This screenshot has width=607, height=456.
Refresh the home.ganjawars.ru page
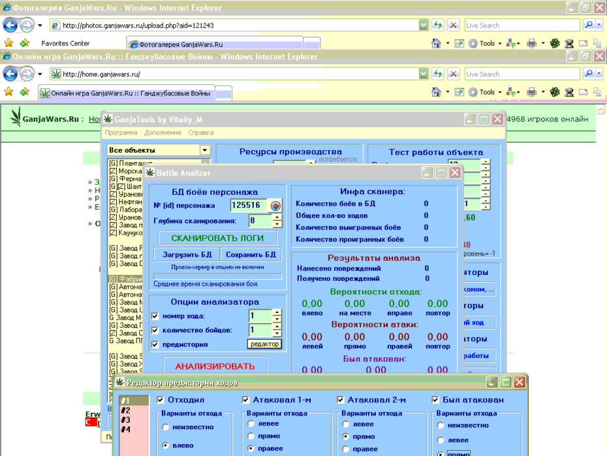click(x=438, y=74)
